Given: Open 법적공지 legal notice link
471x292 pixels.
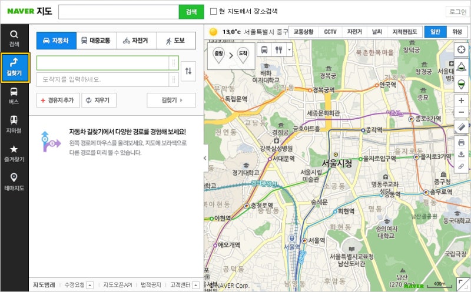Looking at the screenshot, I should (x=151, y=285).
